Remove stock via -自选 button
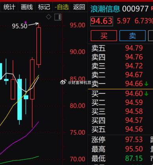 [x=62, y=7]
